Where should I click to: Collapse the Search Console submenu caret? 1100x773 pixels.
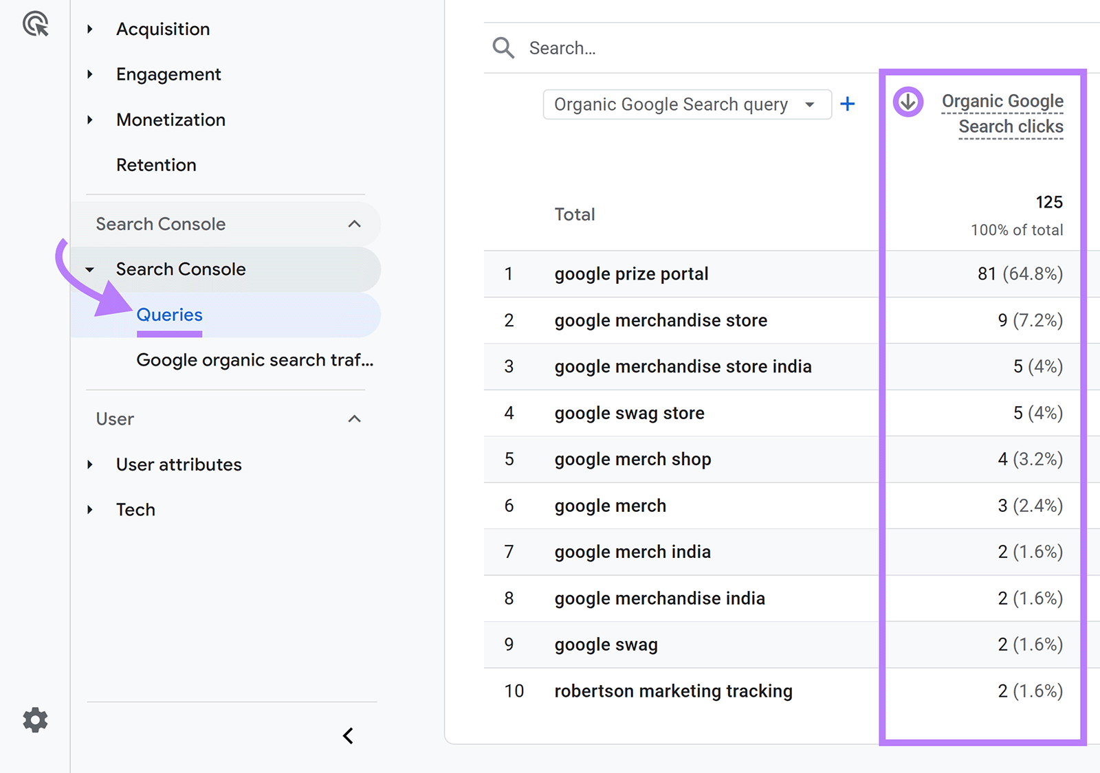(x=90, y=269)
